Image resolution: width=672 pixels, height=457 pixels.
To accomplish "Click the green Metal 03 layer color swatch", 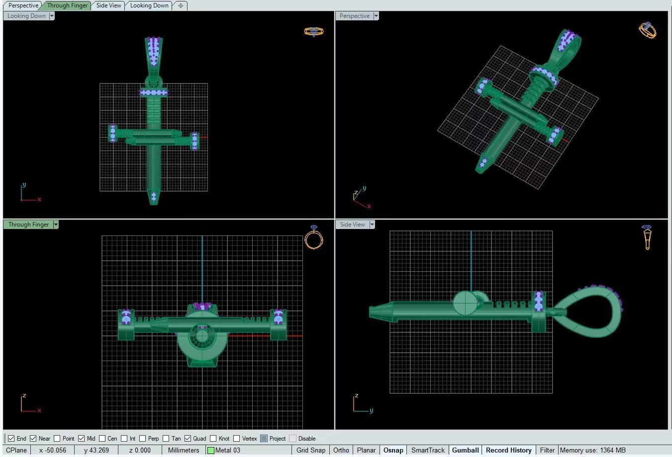I will pyautogui.click(x=211, y=451).
